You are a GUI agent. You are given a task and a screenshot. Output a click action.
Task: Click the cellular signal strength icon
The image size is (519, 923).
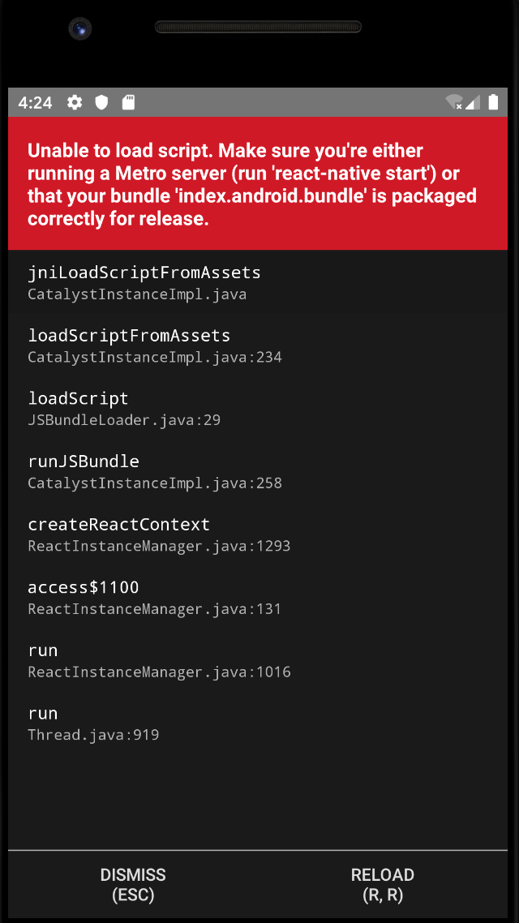pyautogui.click(x=473, y=102)
